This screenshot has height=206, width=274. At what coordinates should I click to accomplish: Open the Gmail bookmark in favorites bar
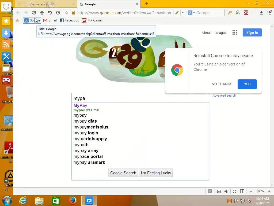50,20
